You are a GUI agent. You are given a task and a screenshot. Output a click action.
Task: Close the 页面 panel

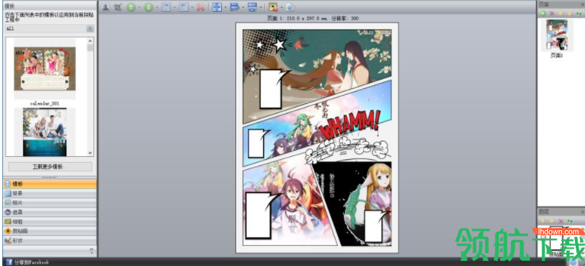coord(582,4)
